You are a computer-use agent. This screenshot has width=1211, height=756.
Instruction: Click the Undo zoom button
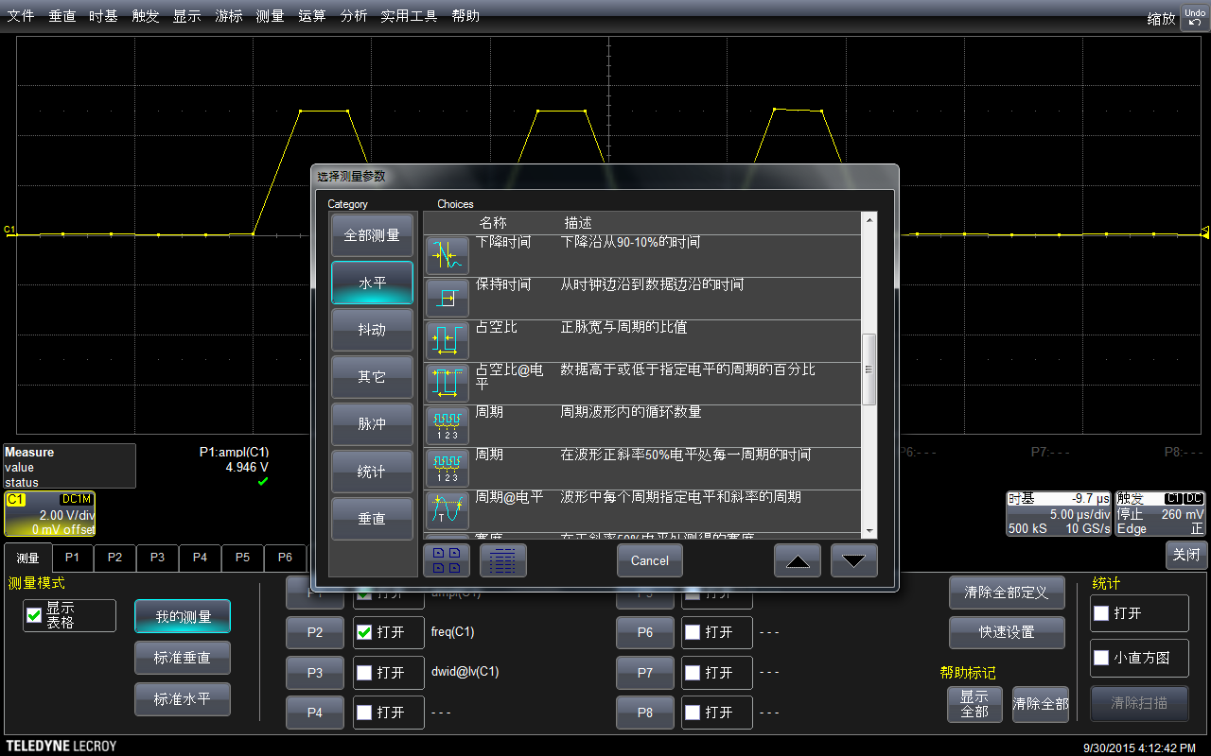[1195, 17]
